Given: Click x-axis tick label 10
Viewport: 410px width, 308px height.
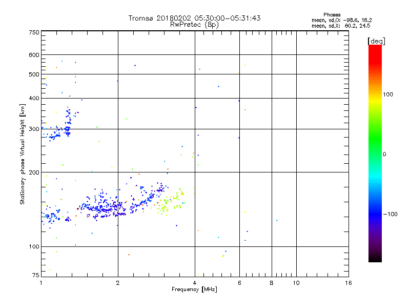Looking at the screenshot, I should click(296, 283).
